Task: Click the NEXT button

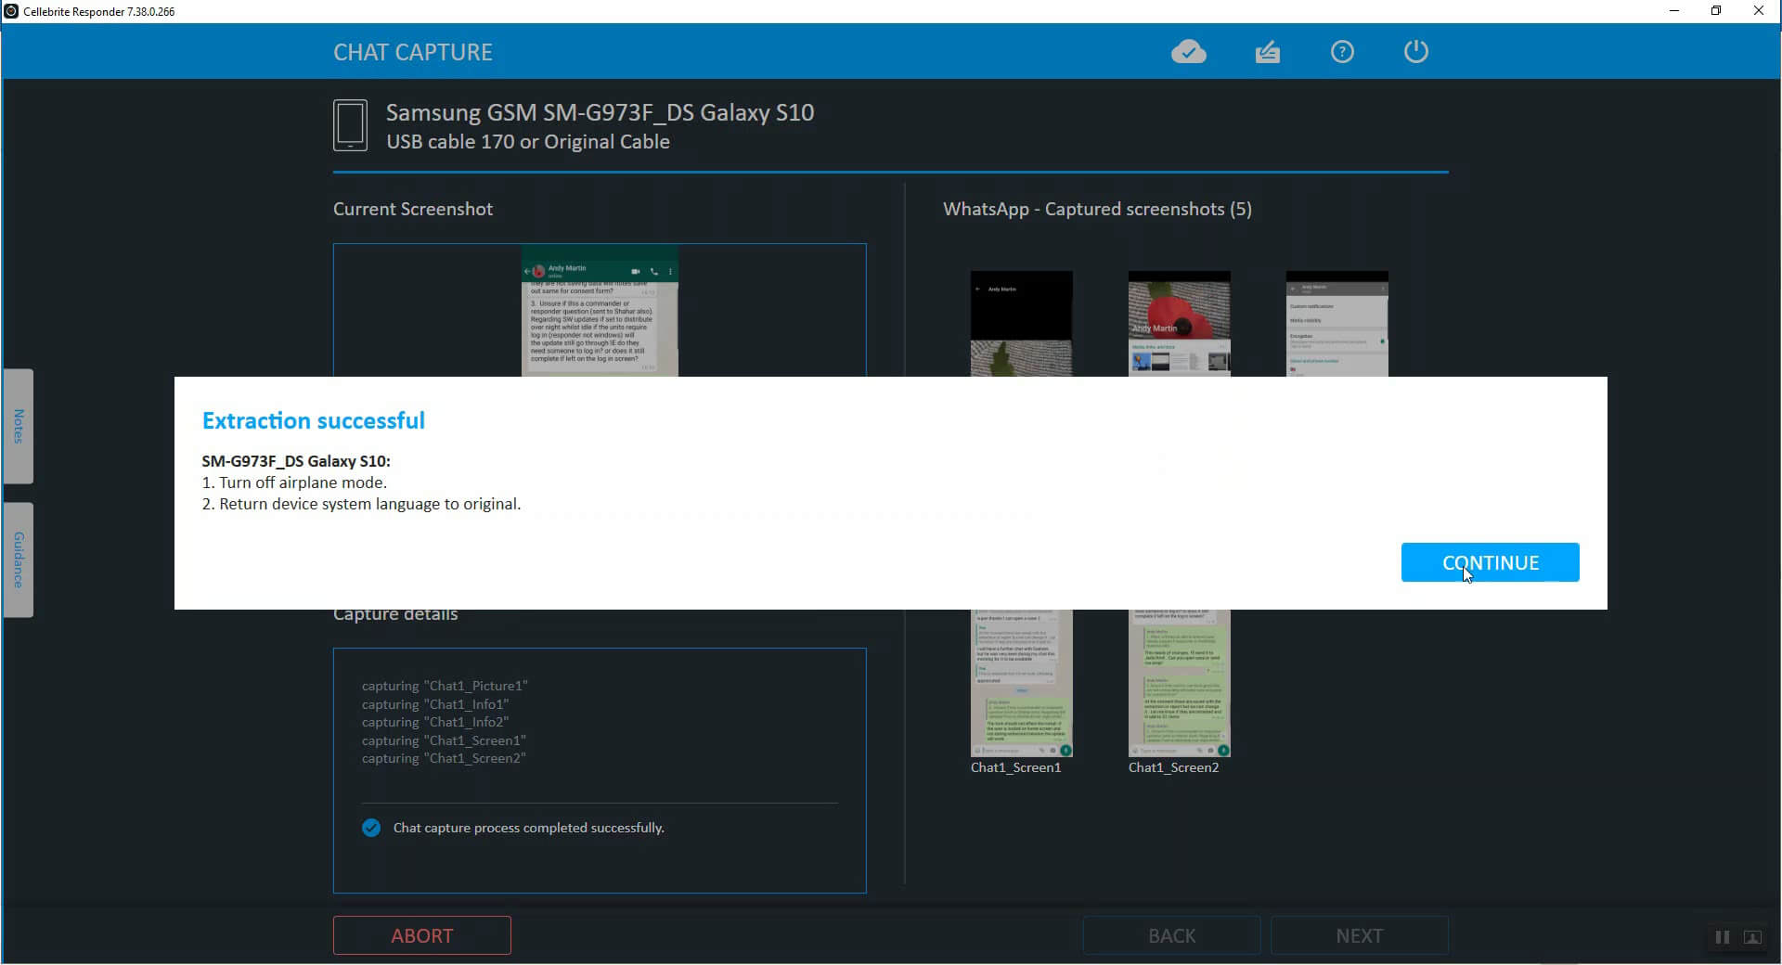Action: pos(1359,935)
